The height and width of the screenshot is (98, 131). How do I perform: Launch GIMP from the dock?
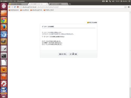pos(4,42)
